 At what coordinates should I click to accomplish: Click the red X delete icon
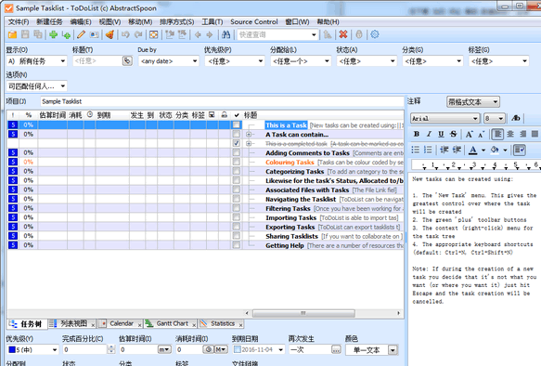[x=343, y=34]
